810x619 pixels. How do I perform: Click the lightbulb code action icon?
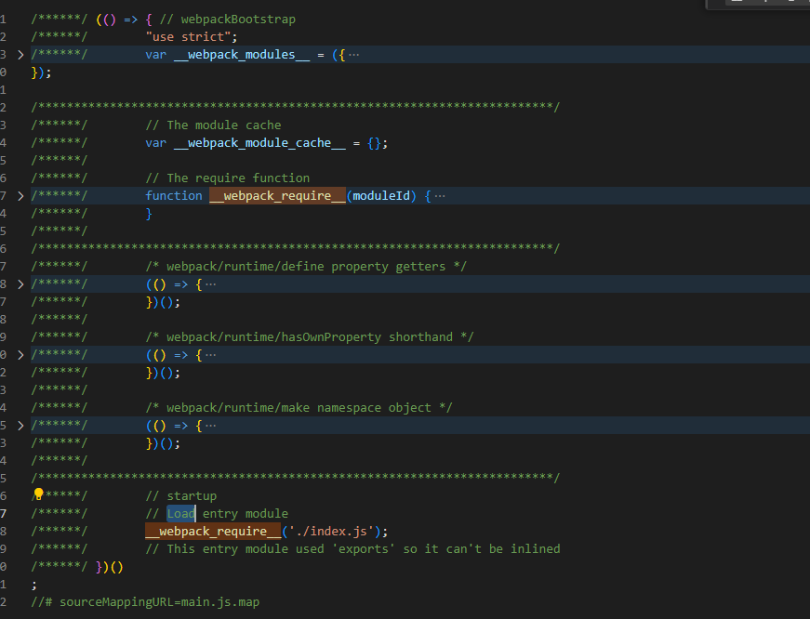click(39, 494)
